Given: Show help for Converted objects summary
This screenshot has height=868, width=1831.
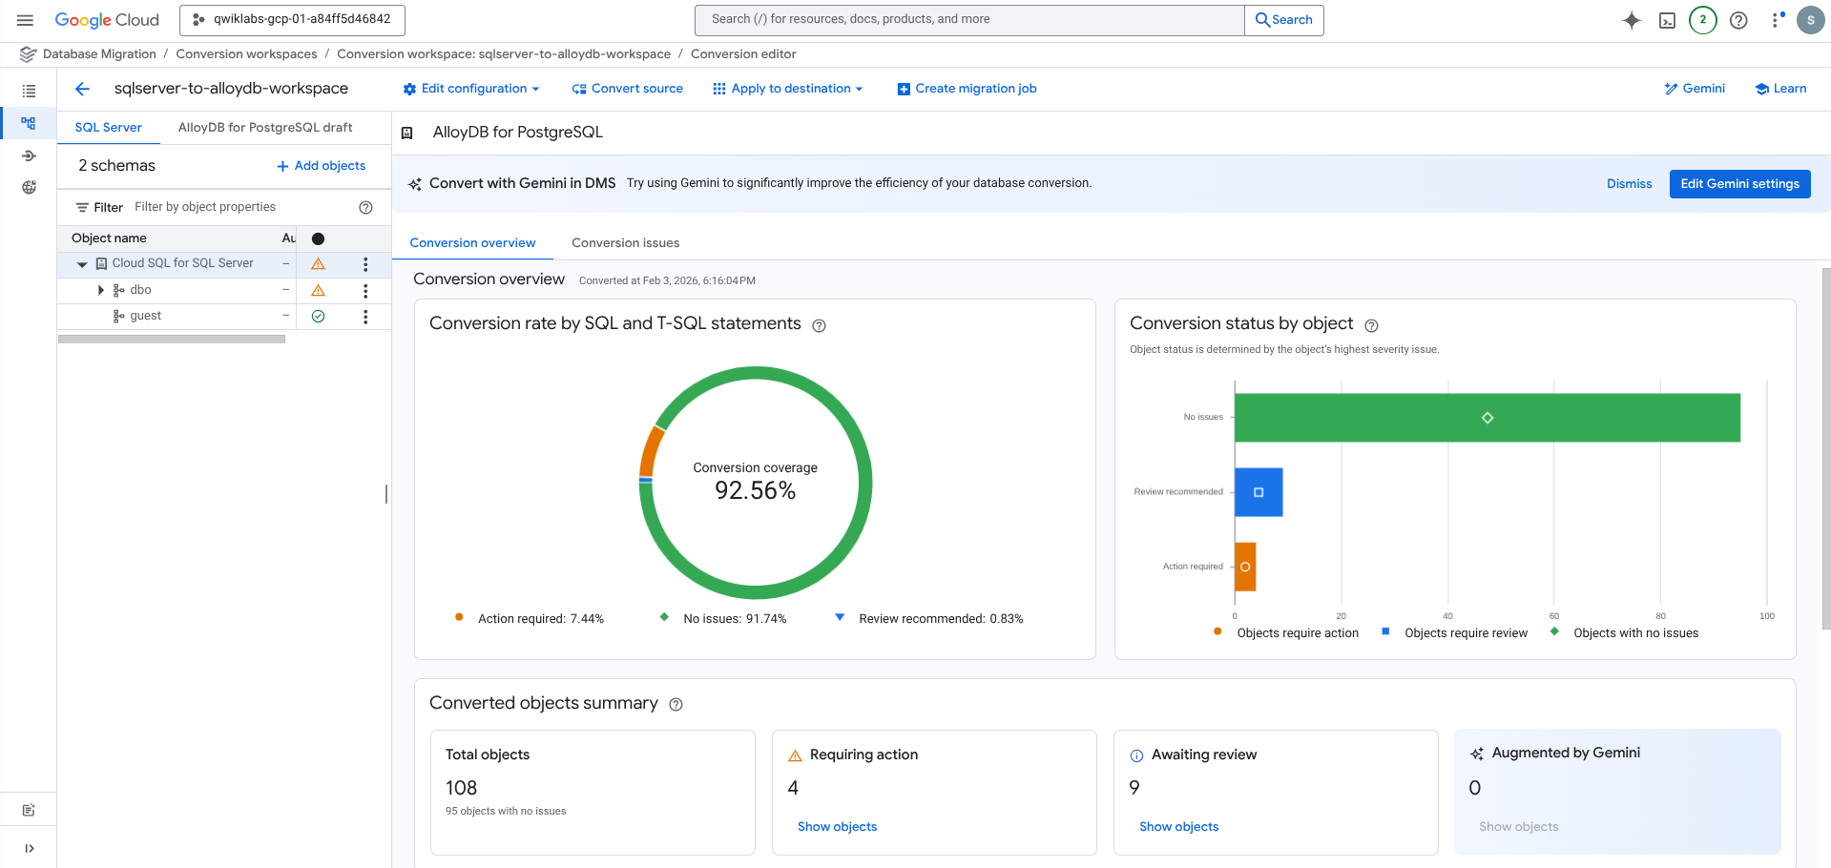Looking at the screenshot, I should pyautogui.click(x=676, y=704).
